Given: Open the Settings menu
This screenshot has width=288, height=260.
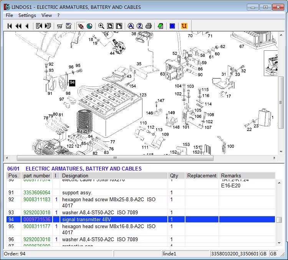Looking at the screenshot, I should pyautogui.click(x=27, y=15).
